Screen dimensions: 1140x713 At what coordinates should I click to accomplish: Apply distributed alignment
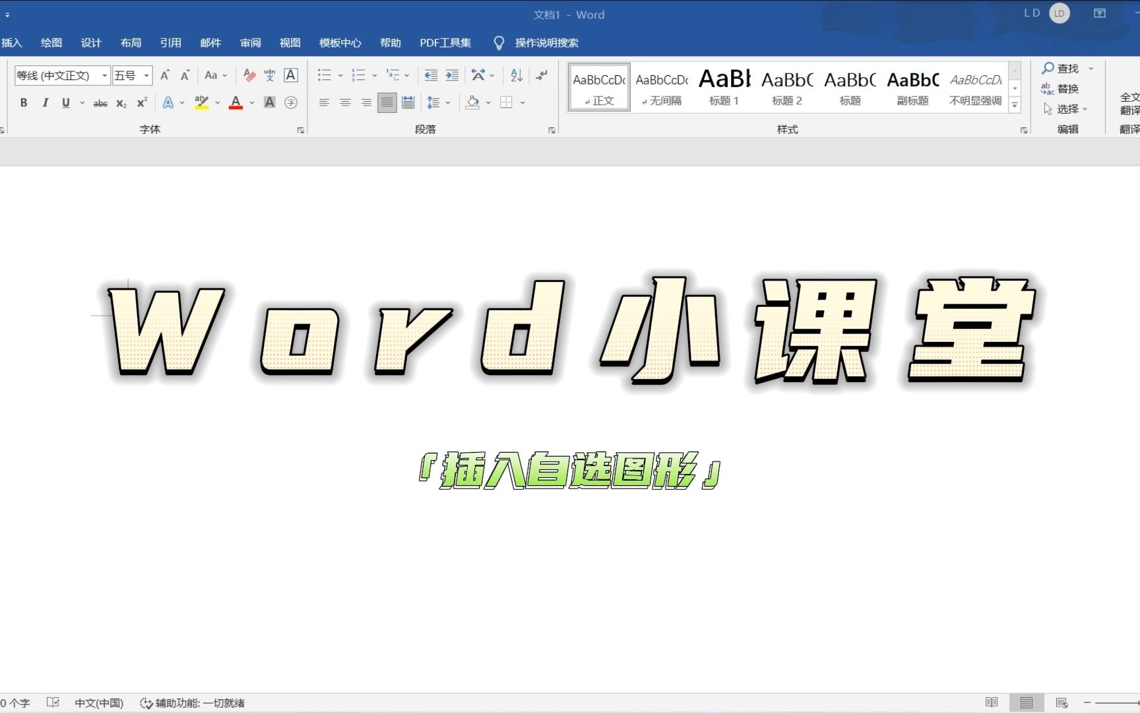click(408, 103)
